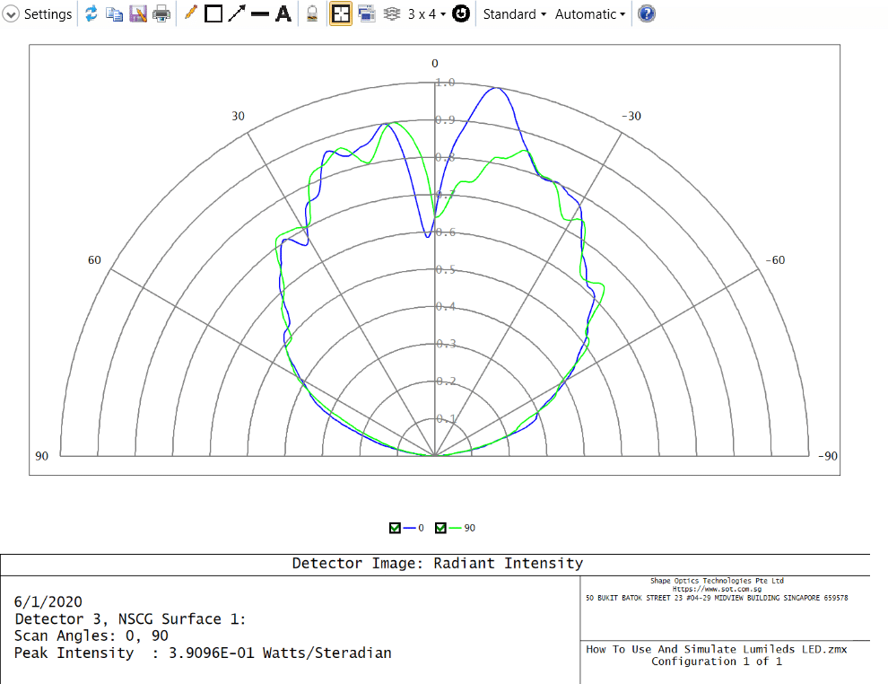
Task: Expand the Settings panel
Action: (13, 13)
